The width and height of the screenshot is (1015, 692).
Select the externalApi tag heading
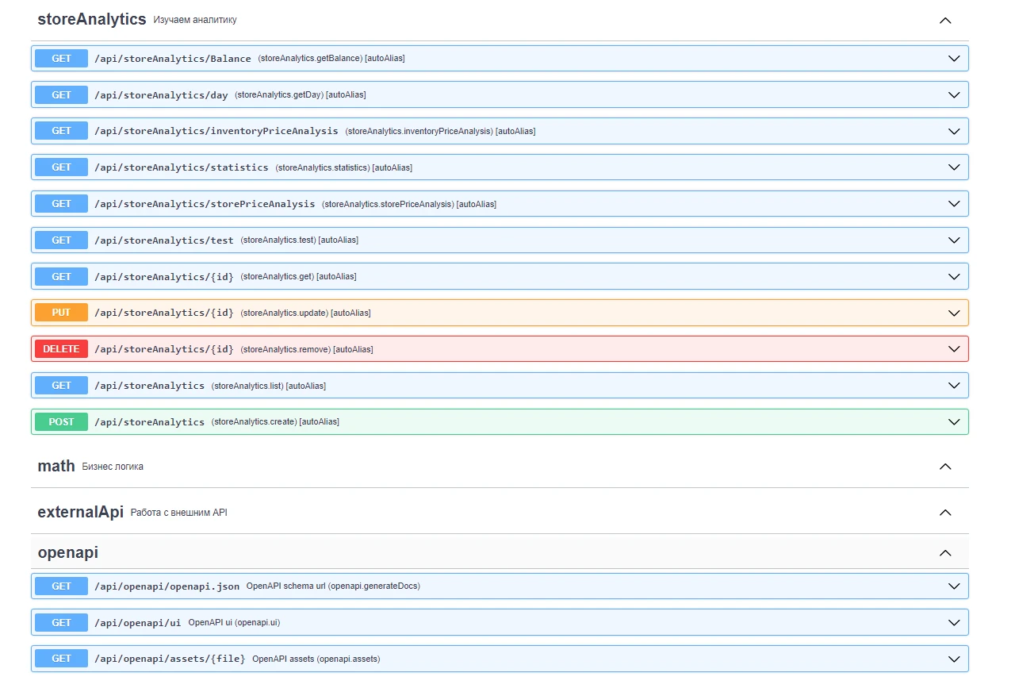tap(81, 512)
